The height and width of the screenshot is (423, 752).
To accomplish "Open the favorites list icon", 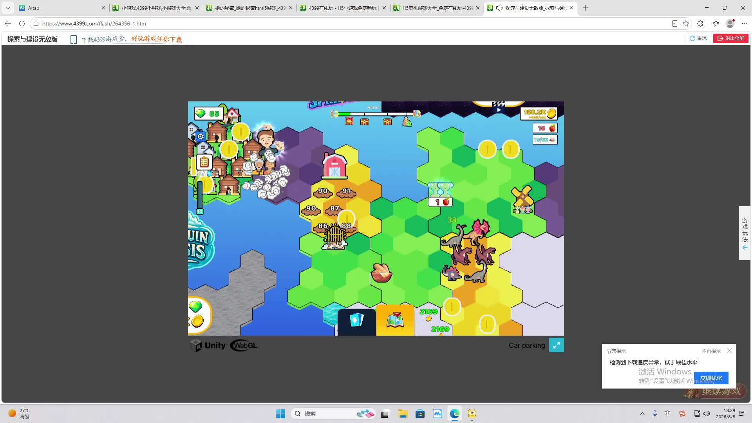I will click(716, 23).
